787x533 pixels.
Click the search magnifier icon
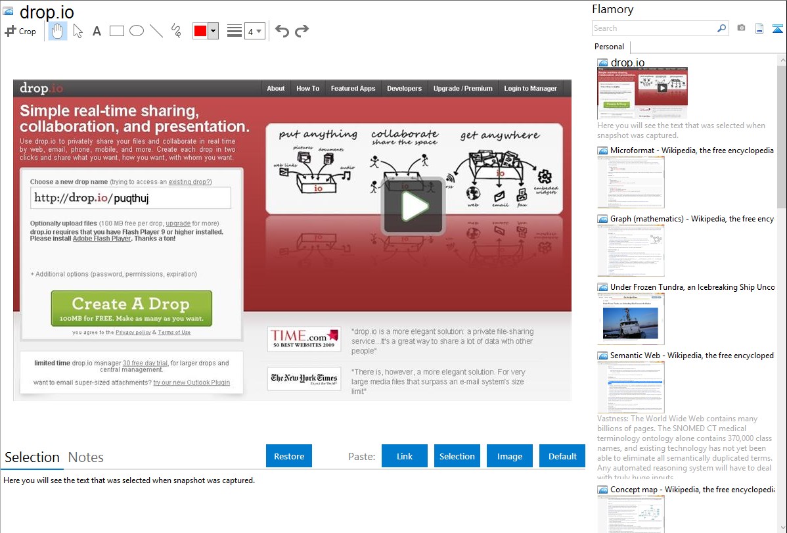point(722,28)
